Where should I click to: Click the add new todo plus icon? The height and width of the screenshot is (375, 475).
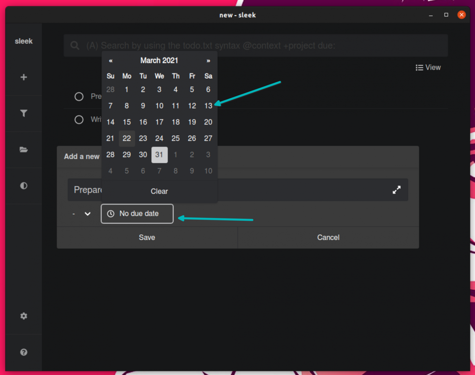[24, 77]
